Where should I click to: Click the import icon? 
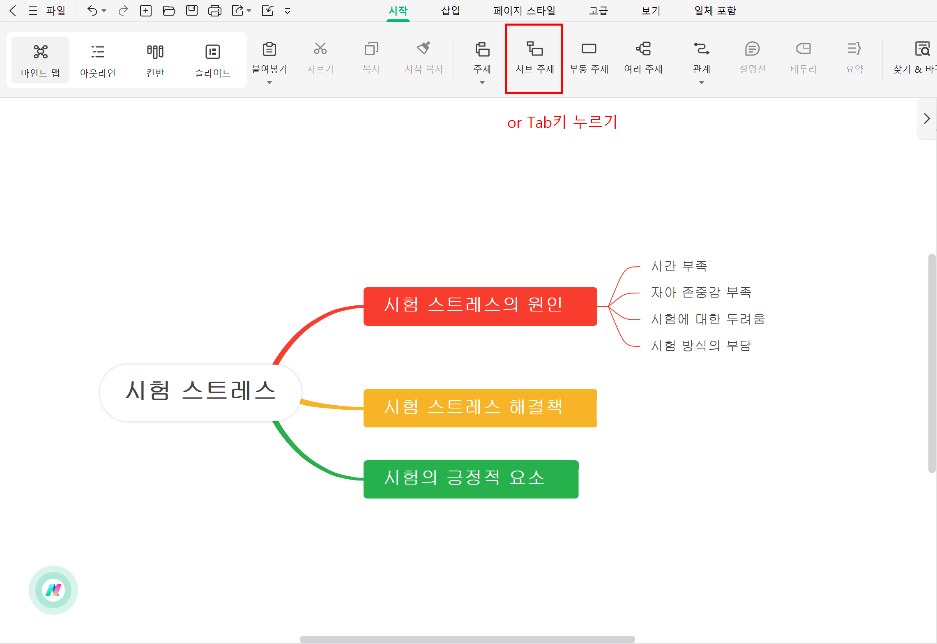pyautogui.click(x=267, y=11)
